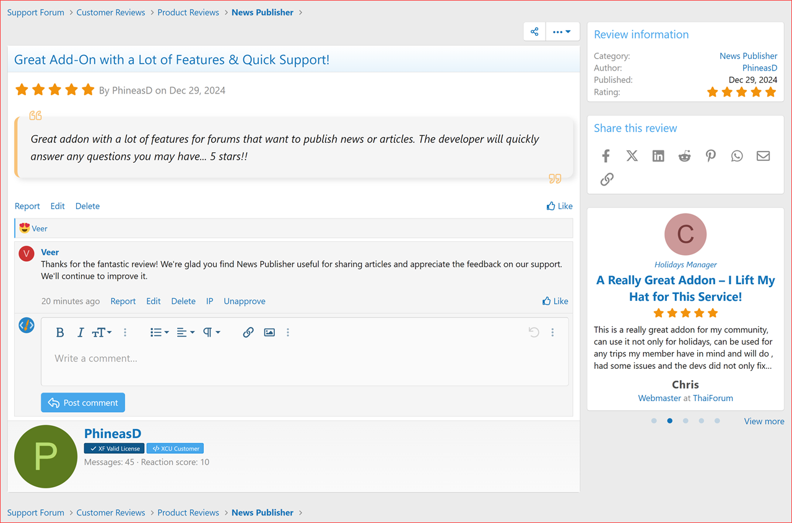Undo changes in the comment editor
The image size is (792, 523).
[533, 332]
